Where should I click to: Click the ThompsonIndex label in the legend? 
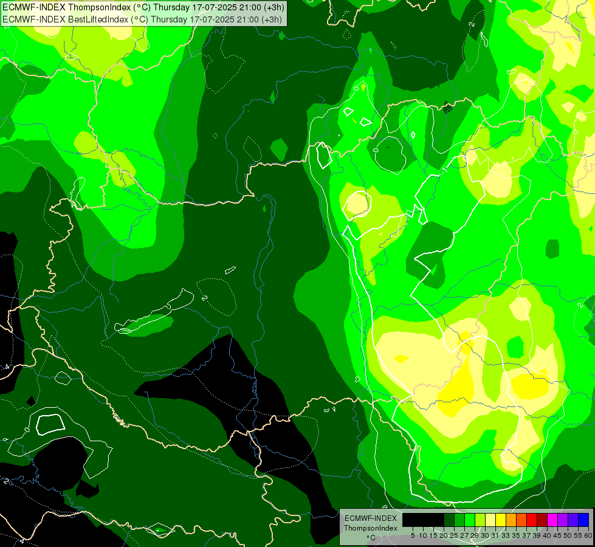click(x=371, y=528)
